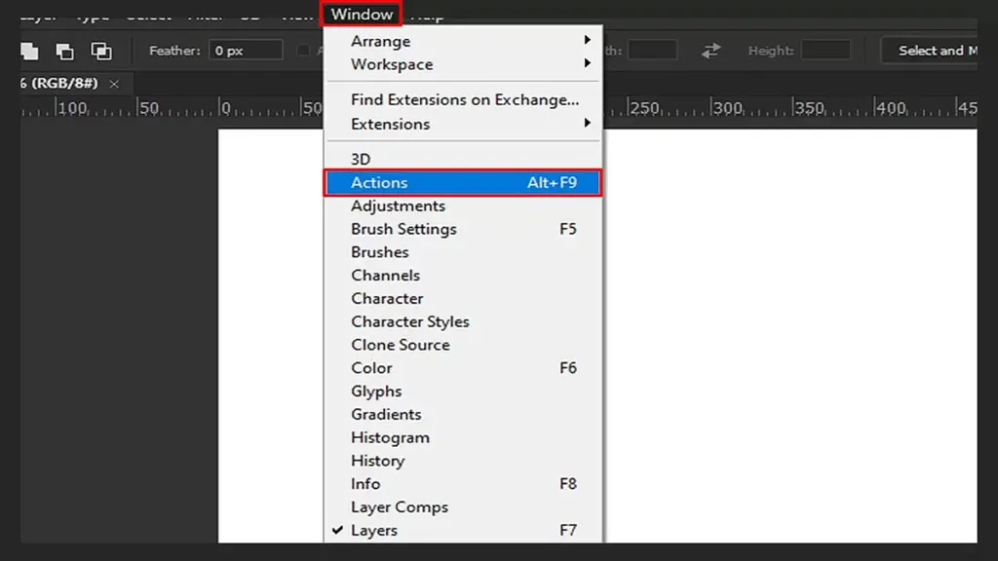
Task: Click the swap width and height icon
Action: tap(710, 51)
